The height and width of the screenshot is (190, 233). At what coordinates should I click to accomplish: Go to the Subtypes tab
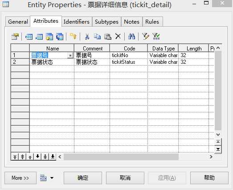[106, 22]
